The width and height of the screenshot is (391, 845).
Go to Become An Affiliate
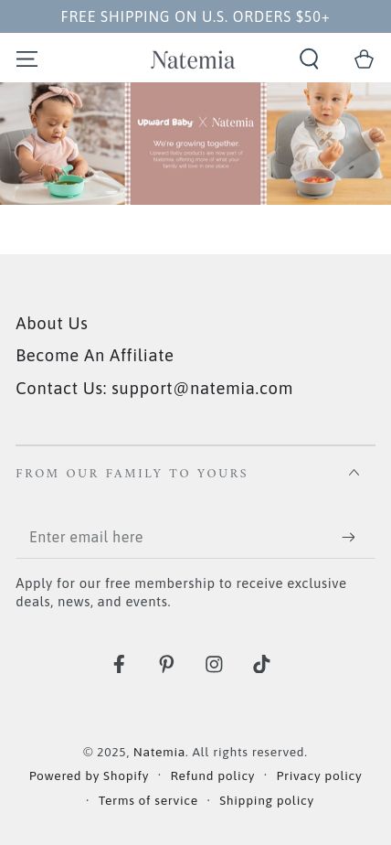95,356
